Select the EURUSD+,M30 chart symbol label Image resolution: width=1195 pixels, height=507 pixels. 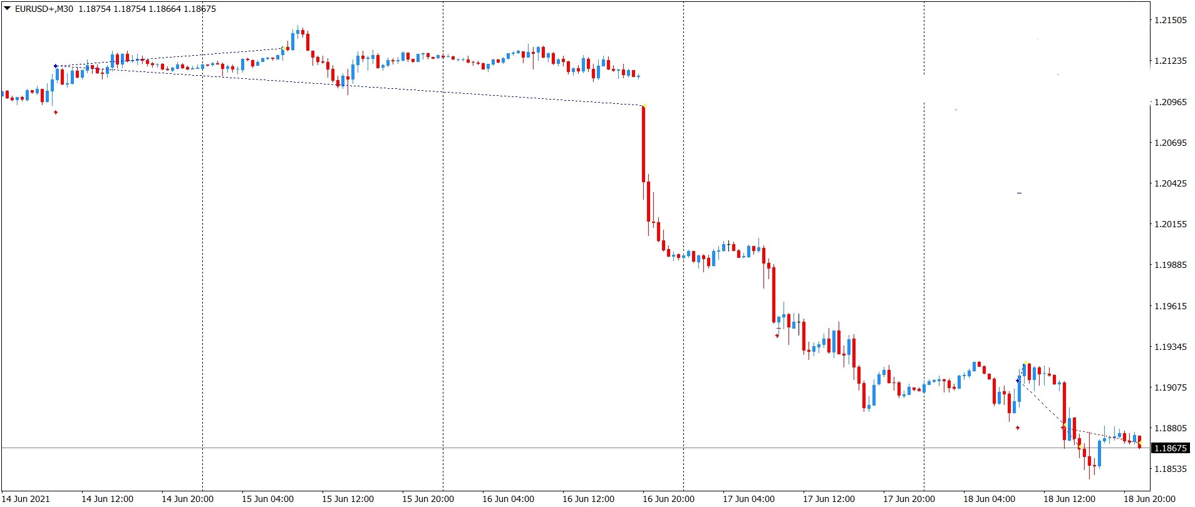click(x=44, y=9)
